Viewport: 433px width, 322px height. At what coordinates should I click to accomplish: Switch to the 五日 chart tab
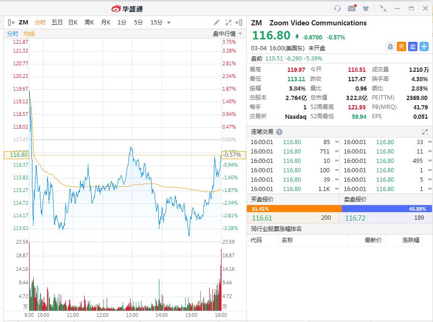(57, 23)
